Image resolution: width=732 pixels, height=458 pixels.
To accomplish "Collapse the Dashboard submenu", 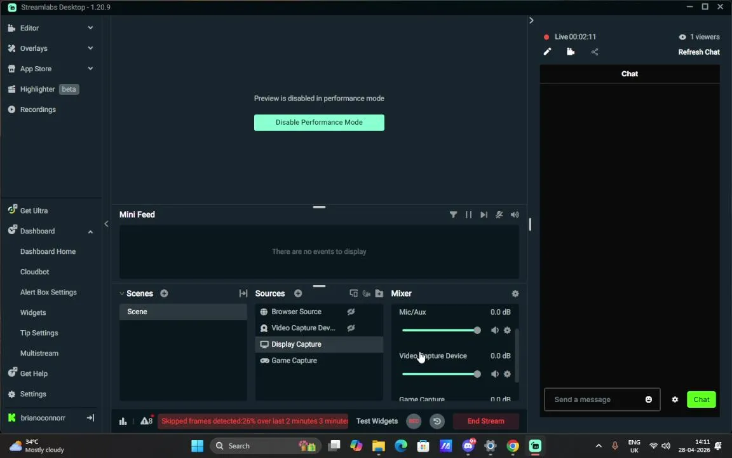I will coord(90,232).
